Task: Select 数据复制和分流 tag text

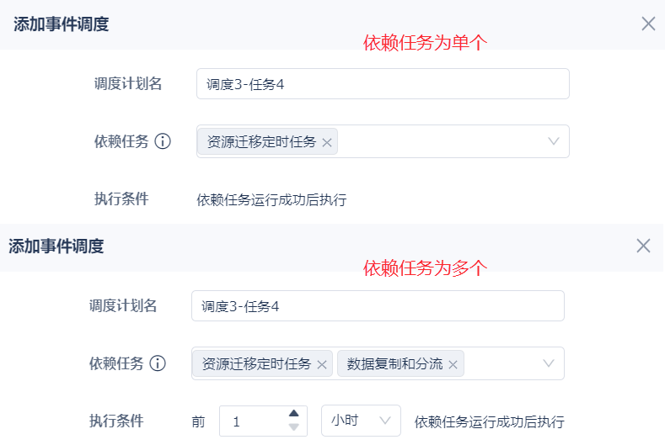Action: tap(394, 364)
